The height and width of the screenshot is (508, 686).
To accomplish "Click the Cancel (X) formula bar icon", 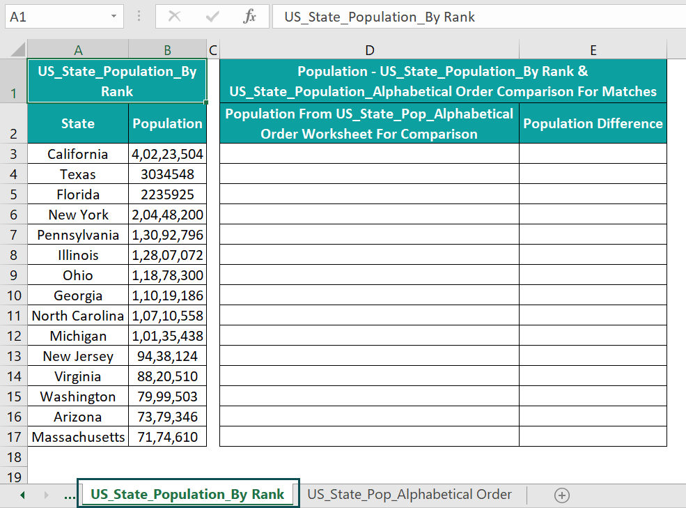I will click(174, 16).
